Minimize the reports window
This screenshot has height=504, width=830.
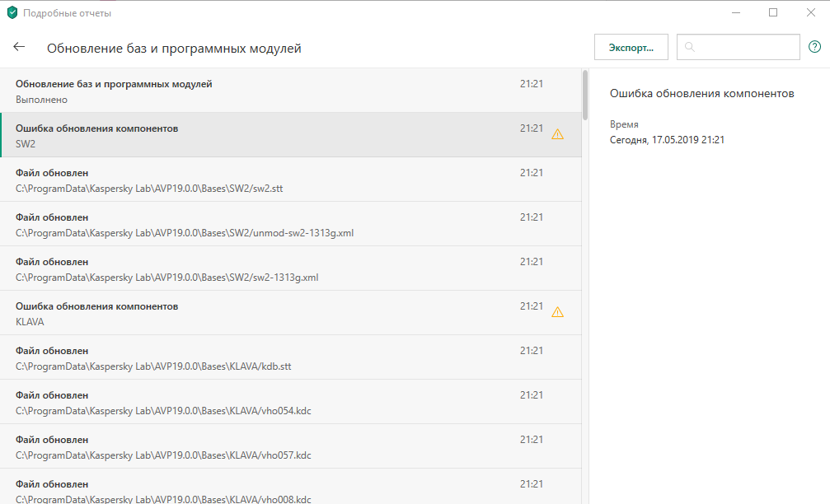[x=735, y=12]
